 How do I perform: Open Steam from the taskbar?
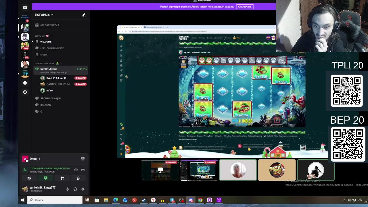pos(144,200)
